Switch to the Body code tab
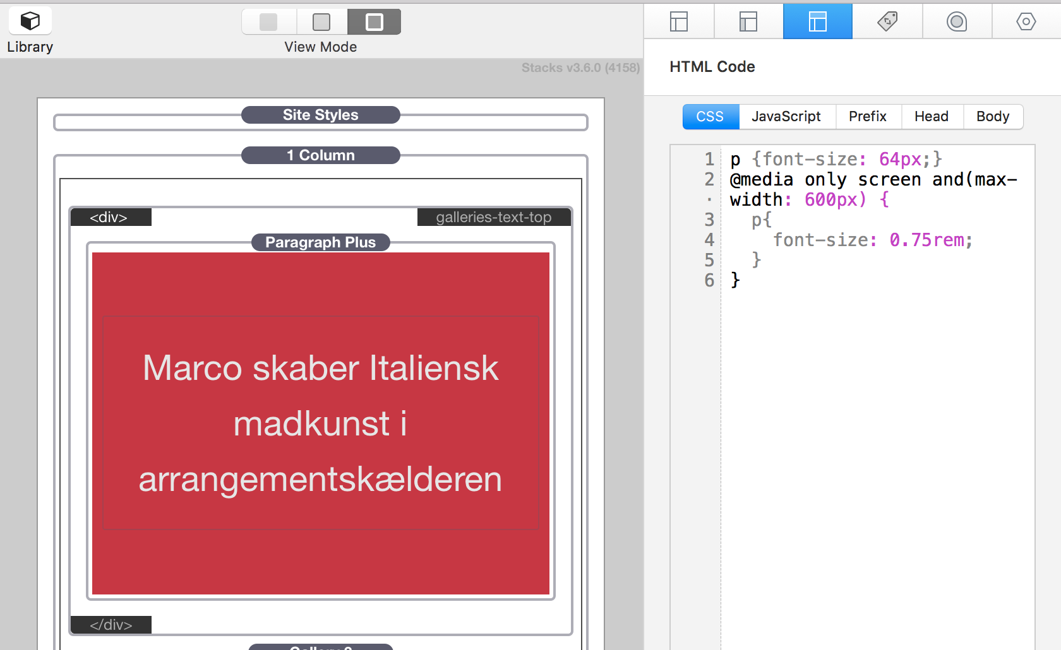 pyautogui.click(x=993, y=117)
